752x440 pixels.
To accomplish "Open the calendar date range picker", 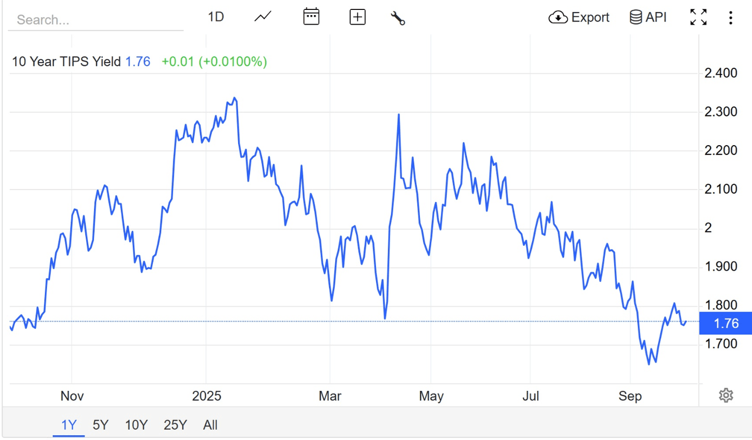I will click(x=311, y=17).
